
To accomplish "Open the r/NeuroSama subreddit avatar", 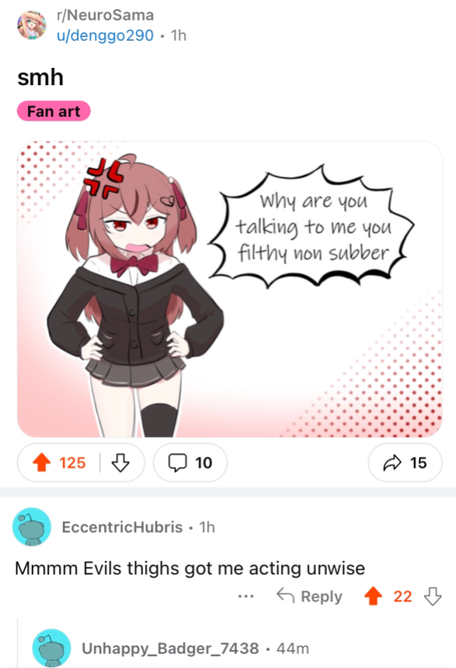I will pyautogui.click(x=32, y=25).
